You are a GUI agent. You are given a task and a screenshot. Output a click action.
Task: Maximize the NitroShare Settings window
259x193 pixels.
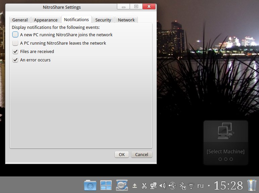[136, 6]
